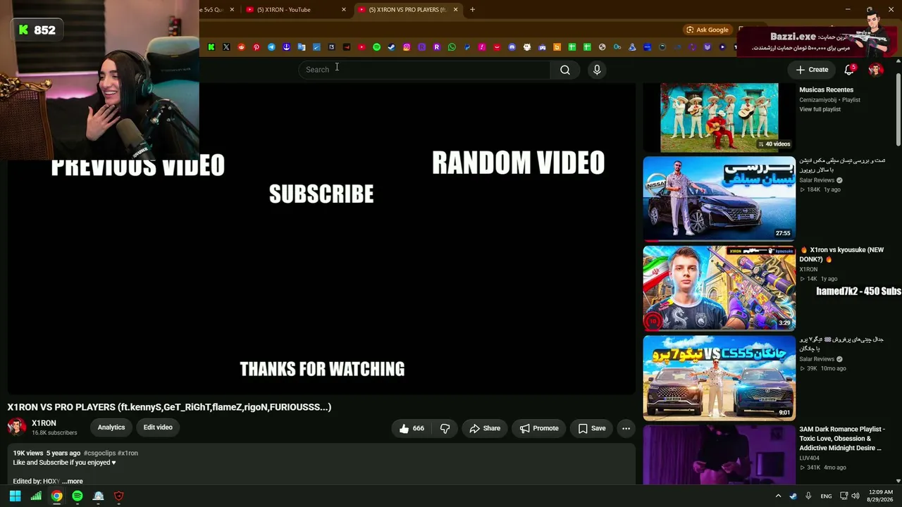
Task: Switch input language via ENG
Action: tap(826, 496)
